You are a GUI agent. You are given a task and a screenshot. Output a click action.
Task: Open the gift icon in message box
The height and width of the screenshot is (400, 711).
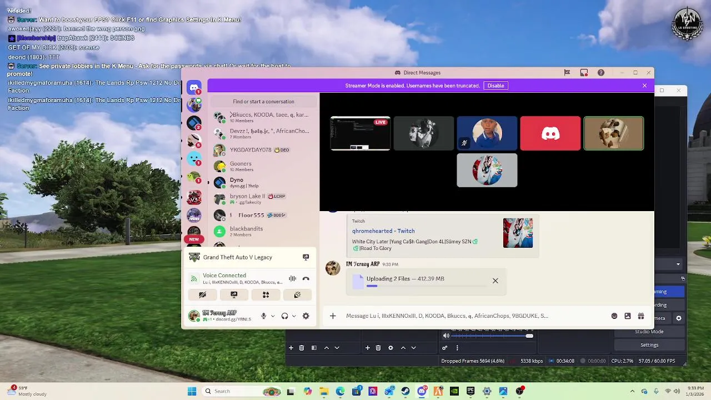641,316
